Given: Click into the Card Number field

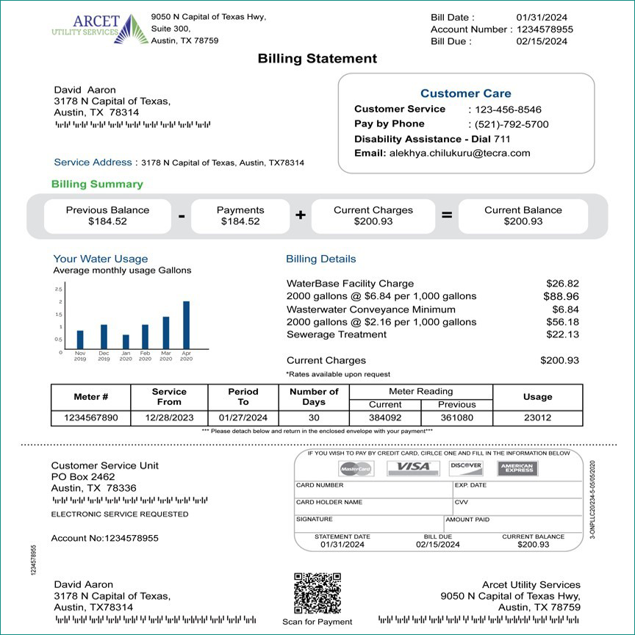Looking at the screenshot, I should pos(373,489).
